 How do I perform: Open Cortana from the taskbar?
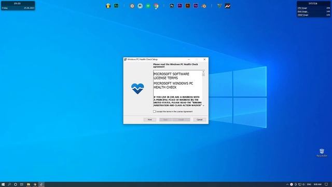pyautogui.click(x=16, y=184)
